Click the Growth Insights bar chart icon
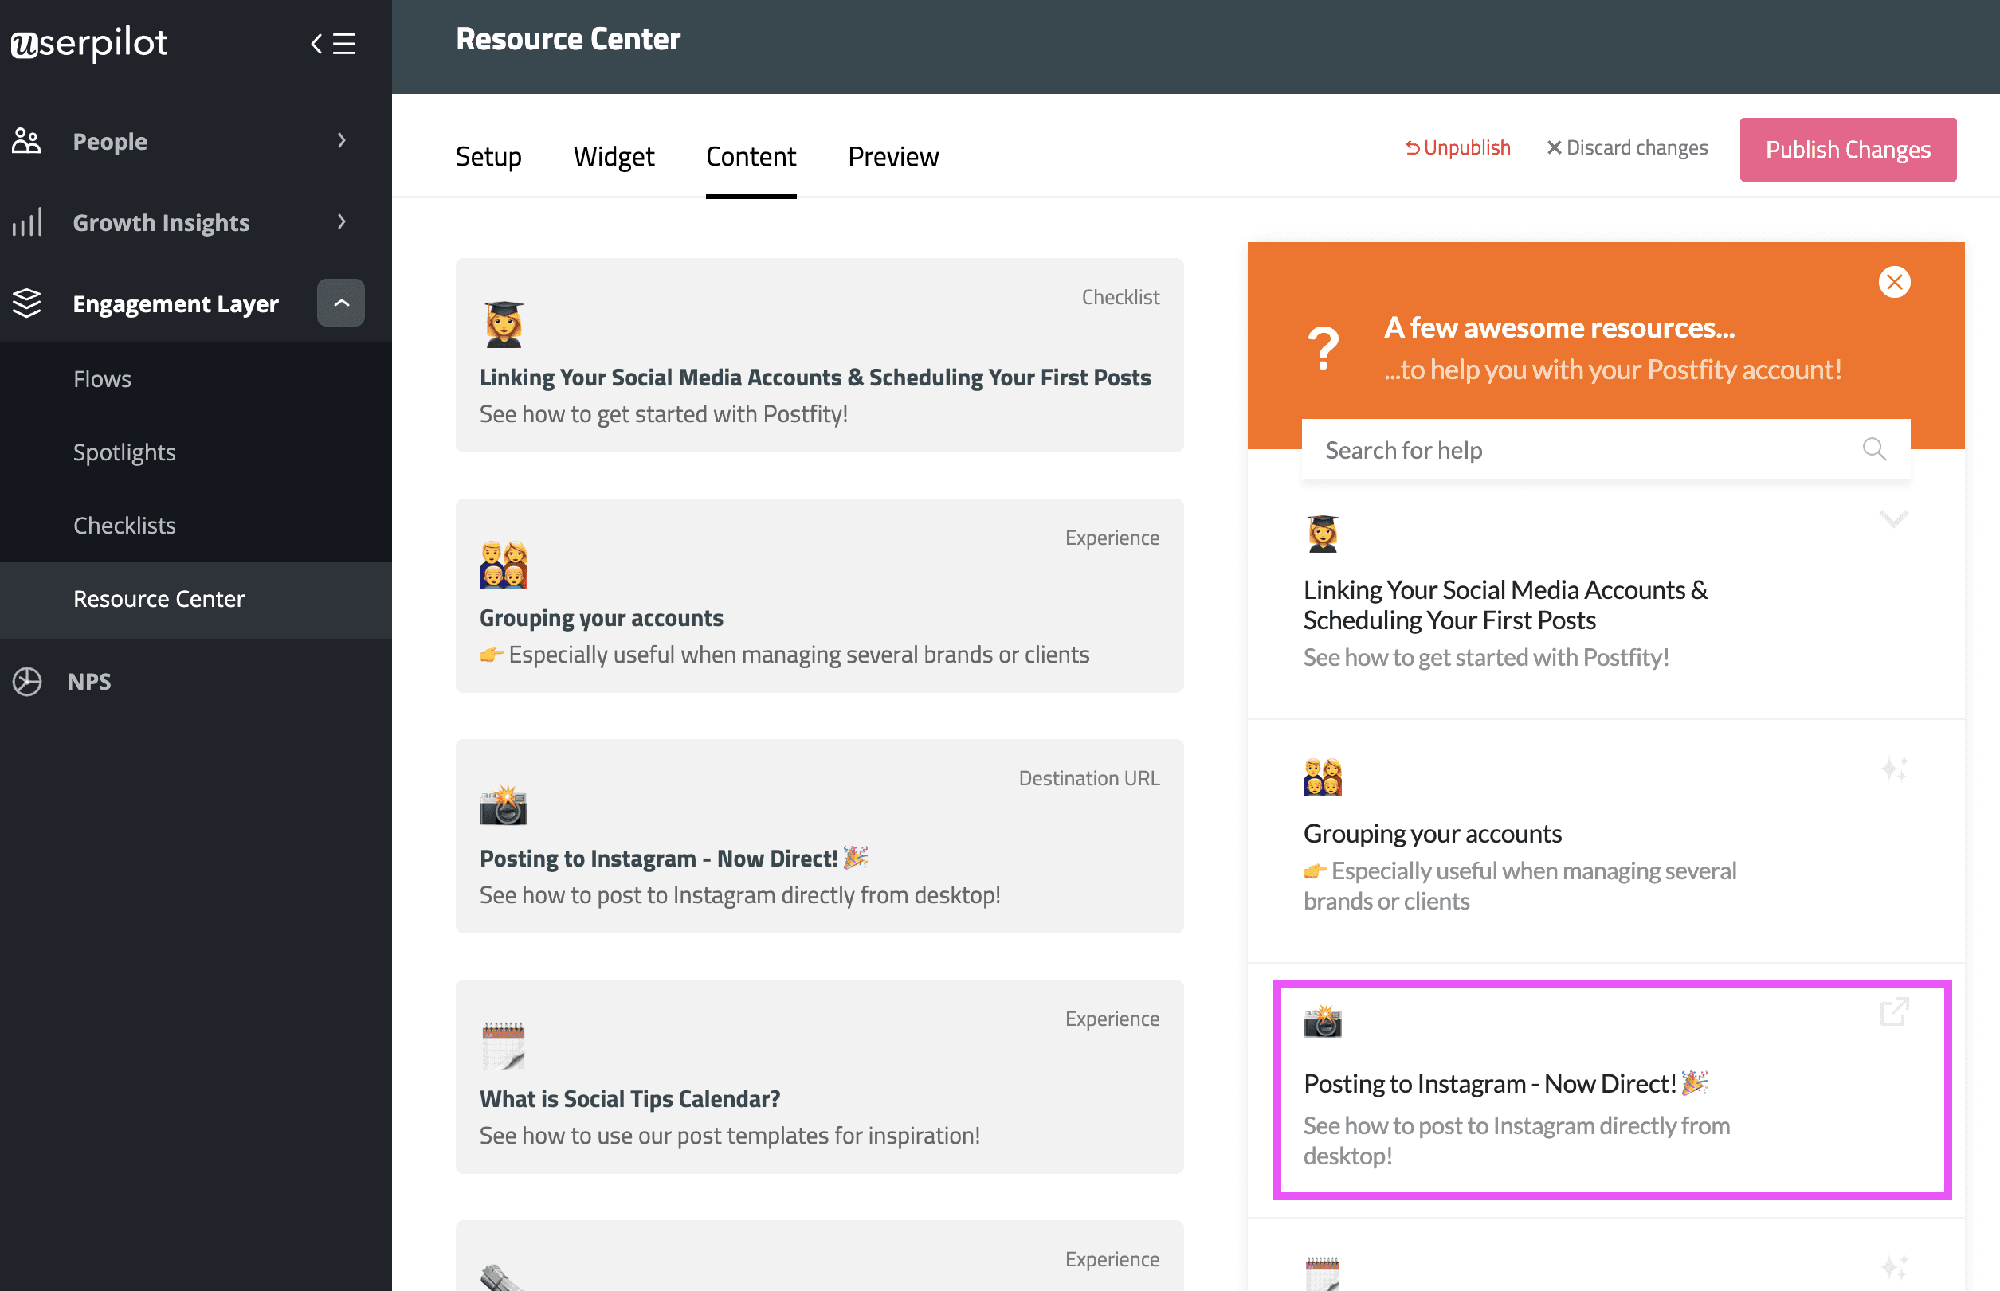The width and height of the screenshot is (2000, 1291). 27,222
